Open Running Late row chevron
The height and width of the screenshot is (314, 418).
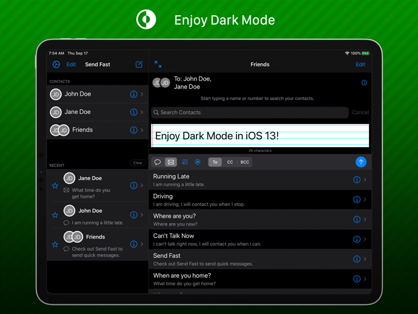click(x=365, y=179)
